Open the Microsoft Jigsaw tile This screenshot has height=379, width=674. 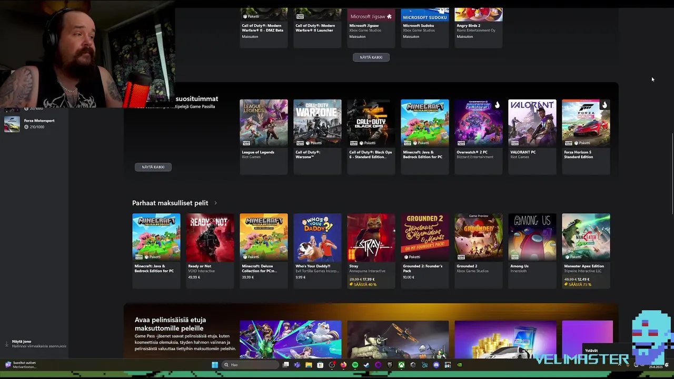point(371,27)
